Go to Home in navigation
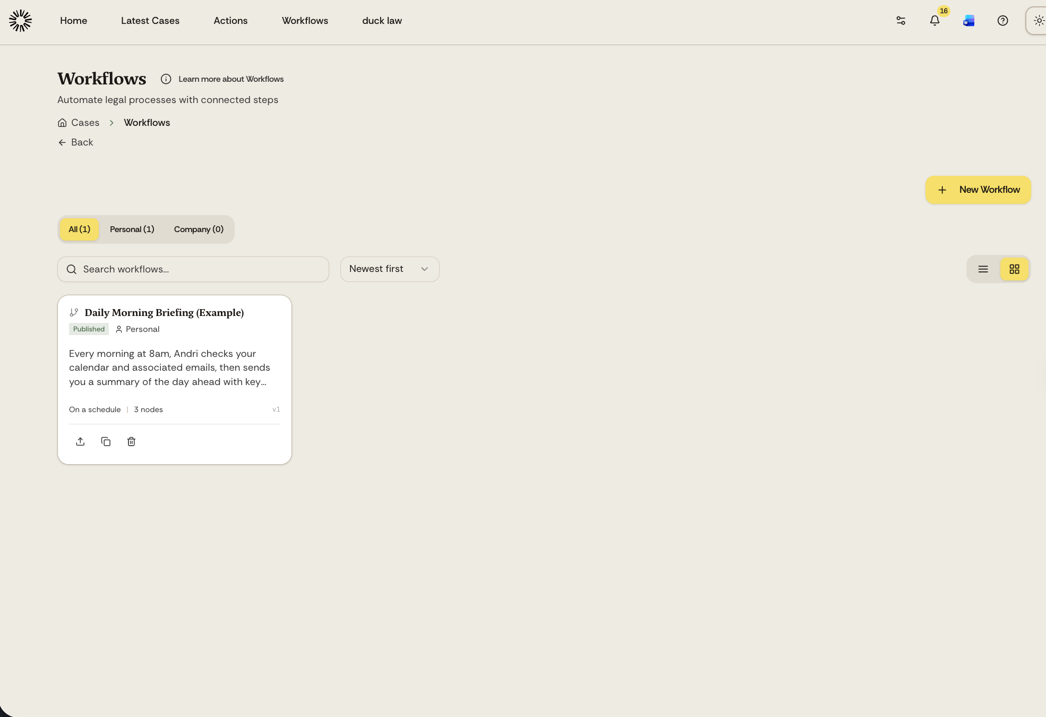Viewport: 1046px width, 717px height. click(x=73, y=21)
